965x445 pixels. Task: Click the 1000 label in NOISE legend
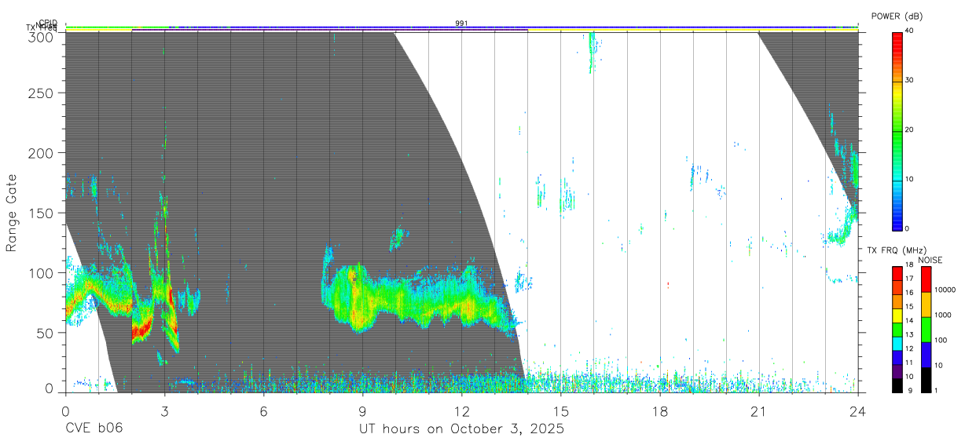943,316
